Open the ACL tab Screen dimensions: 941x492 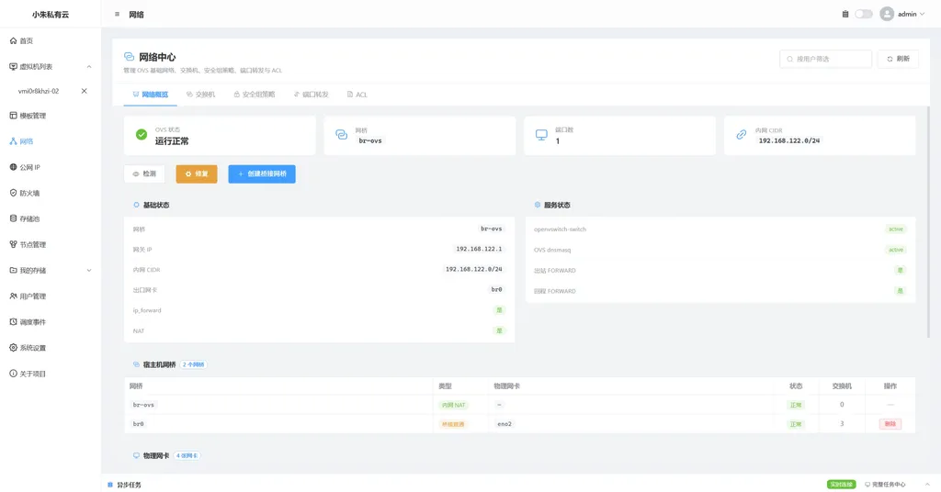[x=357, y=95]
